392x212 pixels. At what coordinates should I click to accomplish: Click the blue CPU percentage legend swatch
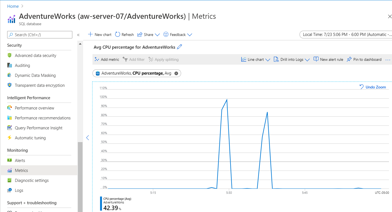pyautogui.click(x=101, y=204)
